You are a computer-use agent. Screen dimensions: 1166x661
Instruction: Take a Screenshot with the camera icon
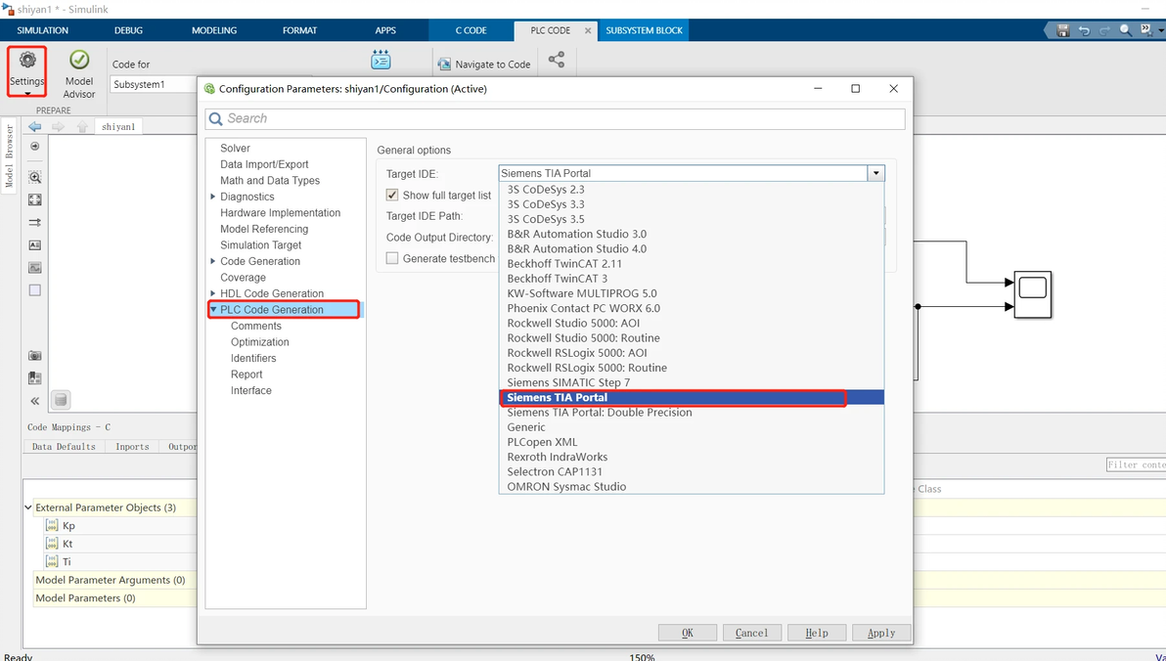tap(35, 355)
